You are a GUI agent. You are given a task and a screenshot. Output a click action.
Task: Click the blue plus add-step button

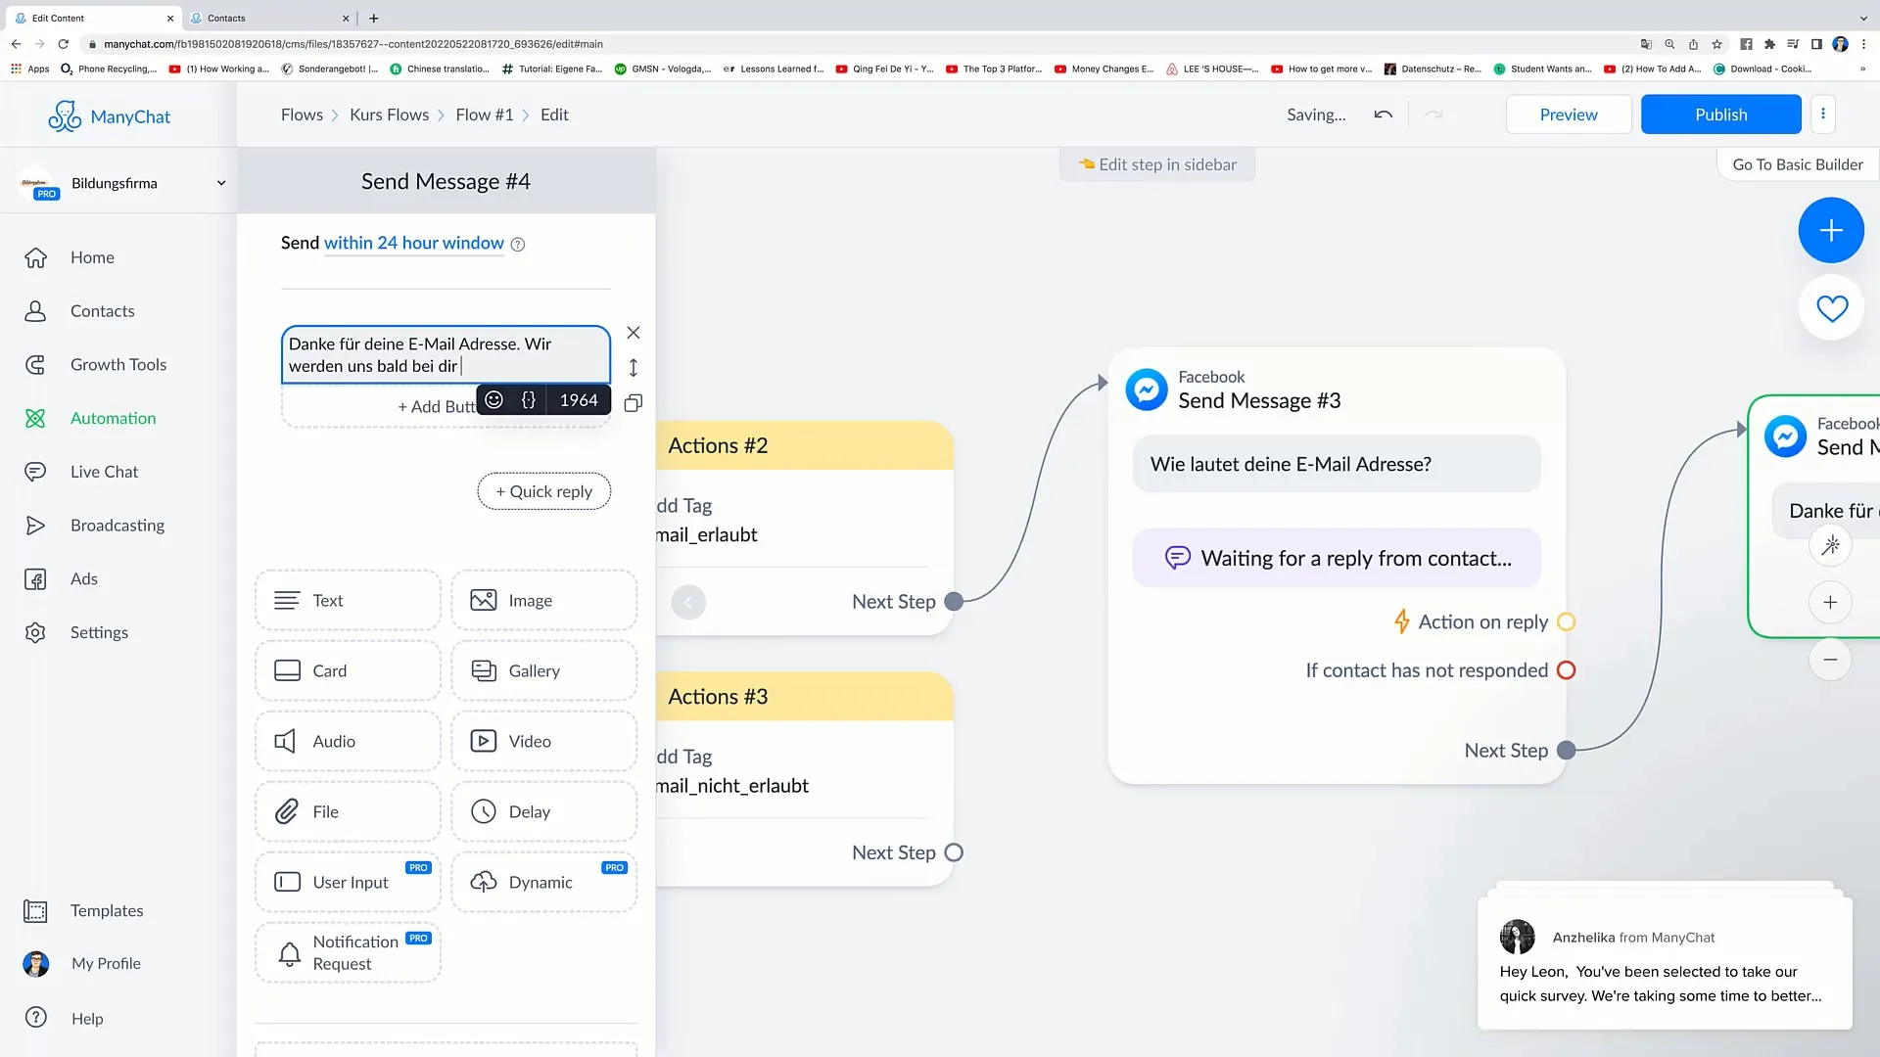[x=1830, y=230]
